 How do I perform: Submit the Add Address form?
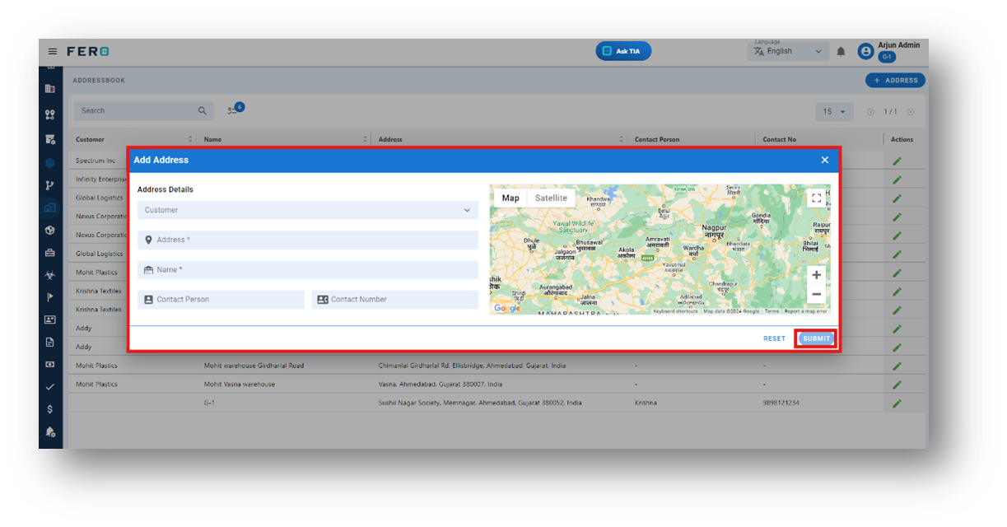(816, 338)
